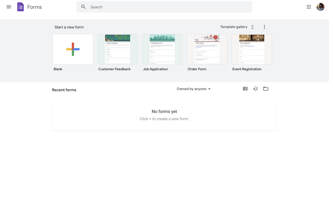The height and width of the screenshot is (199, 333).
Task: Select the Job Application template
Action: 162,49
